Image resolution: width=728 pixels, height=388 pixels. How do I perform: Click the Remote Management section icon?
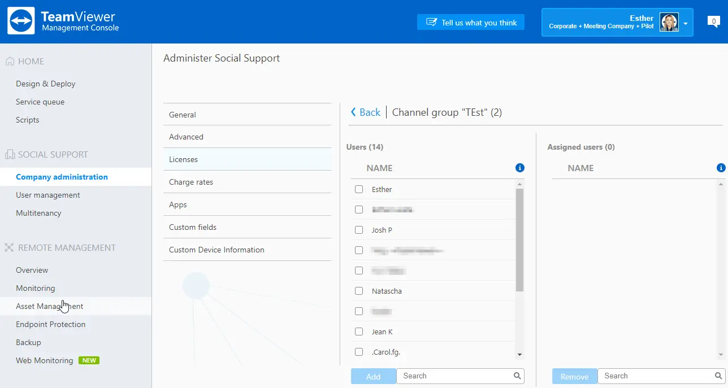[x=10, y=247]
